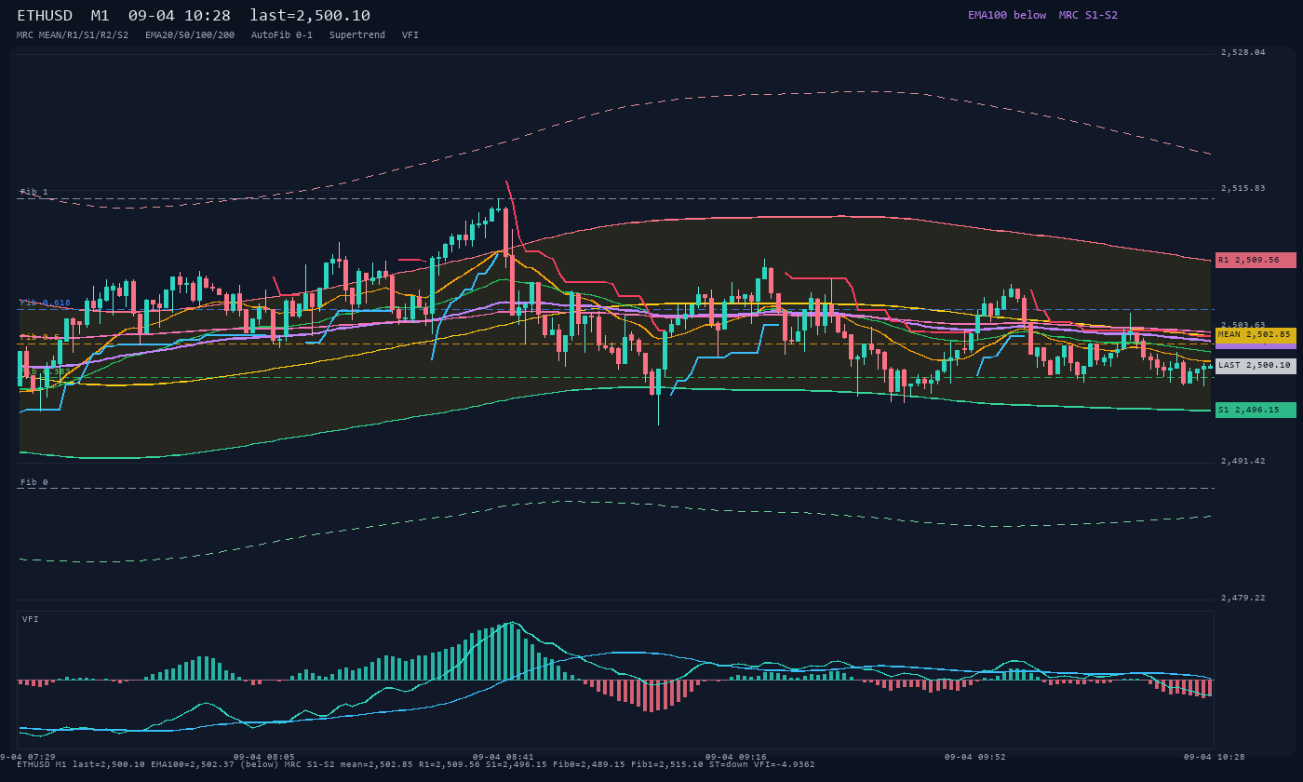This screenshot has width=1303, height=782.
Task: Select the last=2,500.10 value in the header
Action: 310,15
